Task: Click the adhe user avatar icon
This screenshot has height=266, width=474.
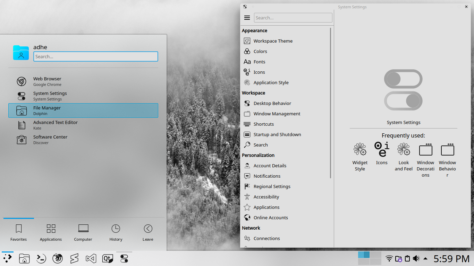Action: [21, 53]
